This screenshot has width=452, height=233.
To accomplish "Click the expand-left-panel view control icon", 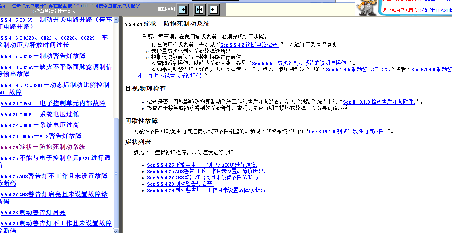I will pos(183,10).
